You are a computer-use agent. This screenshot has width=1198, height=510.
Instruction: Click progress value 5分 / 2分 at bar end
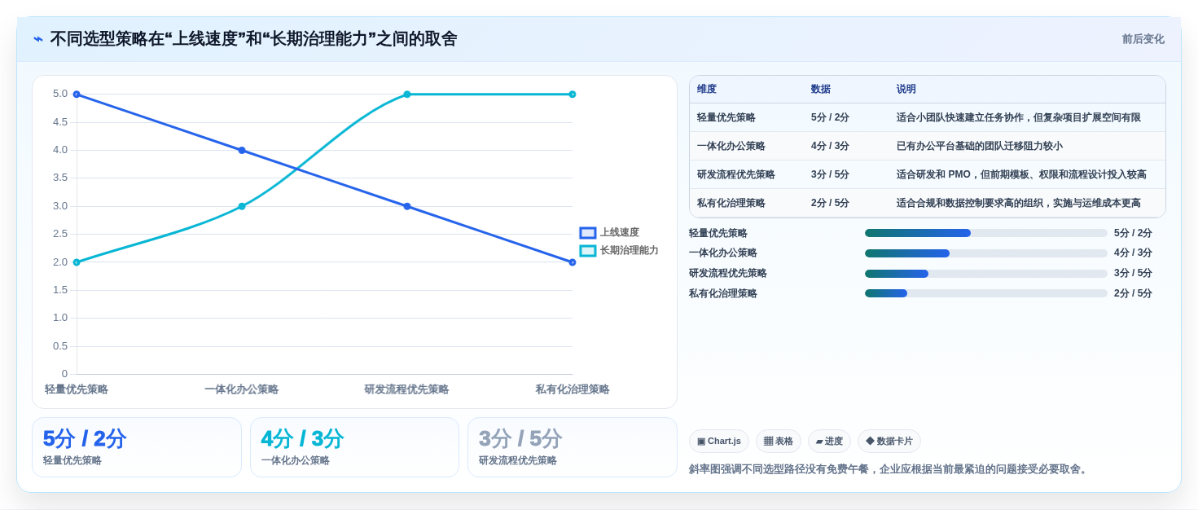click(1133, 233)
